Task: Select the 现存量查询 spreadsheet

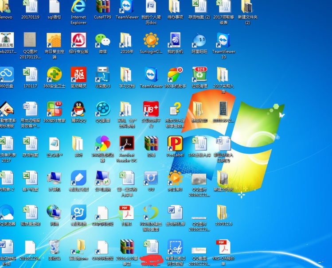Action: coord(30,215)
